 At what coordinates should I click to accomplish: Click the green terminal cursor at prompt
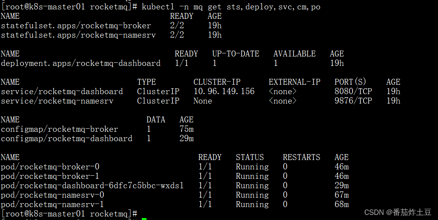coord(144,219)
